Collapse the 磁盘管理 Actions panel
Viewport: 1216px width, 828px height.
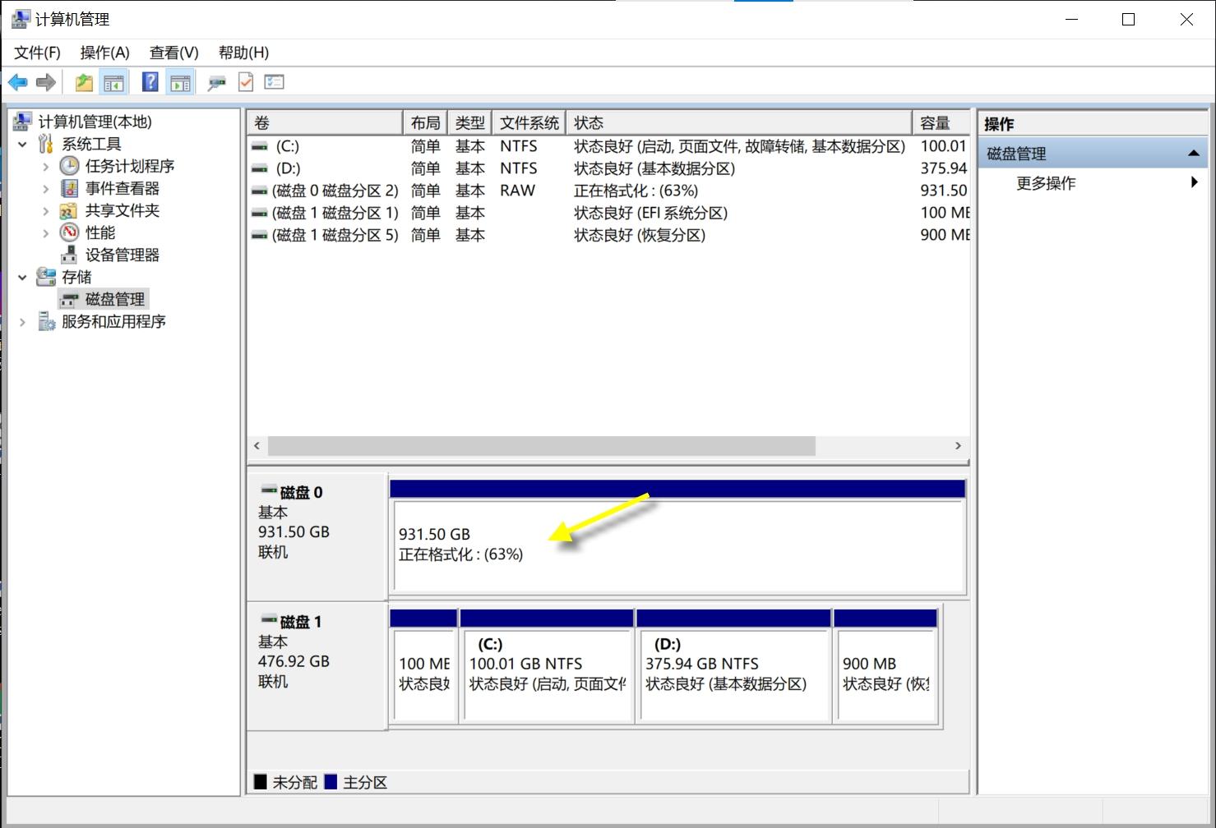[1194, 152]
